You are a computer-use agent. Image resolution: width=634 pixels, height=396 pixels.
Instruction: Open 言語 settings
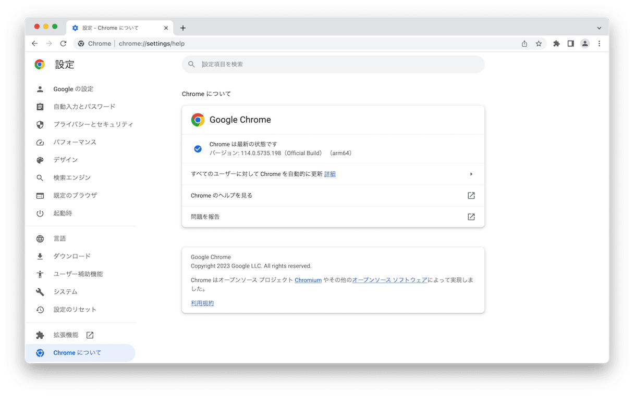coord(80,238)
